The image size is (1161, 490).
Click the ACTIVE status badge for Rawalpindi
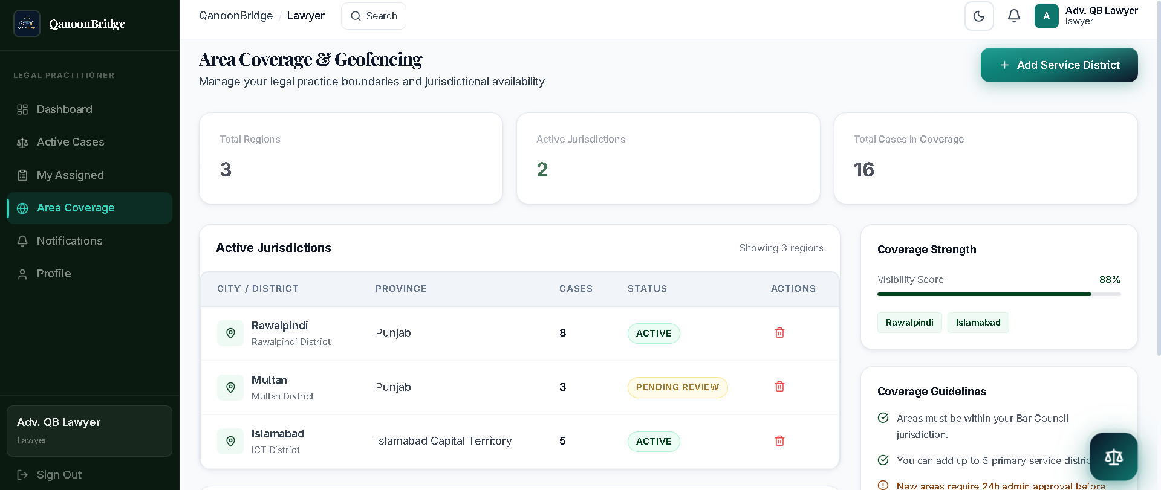pos(654,334)
